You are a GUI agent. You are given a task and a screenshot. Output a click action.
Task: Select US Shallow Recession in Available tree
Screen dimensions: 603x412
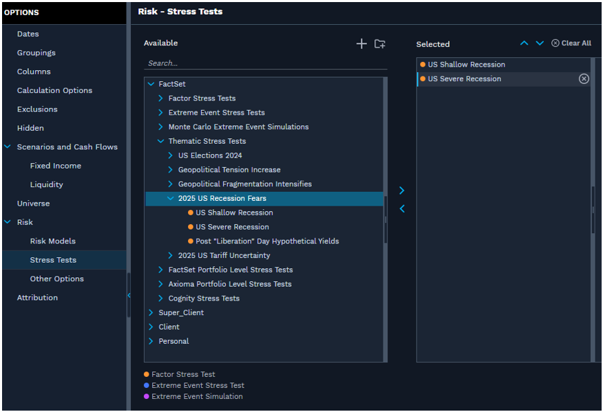234,213
